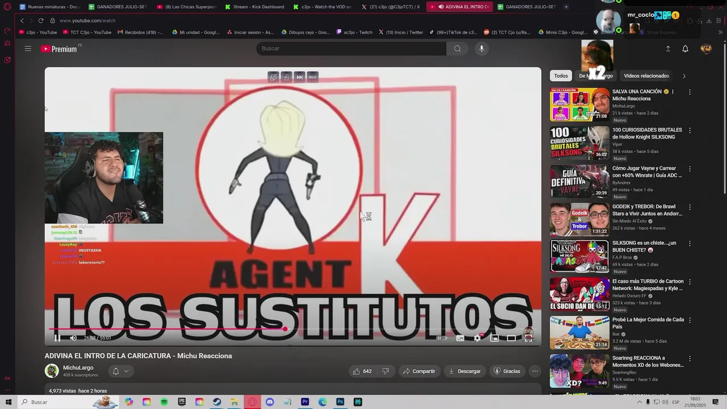Open subscription notification bell dropdown
The image size is (727, 409).
point(120,372)
